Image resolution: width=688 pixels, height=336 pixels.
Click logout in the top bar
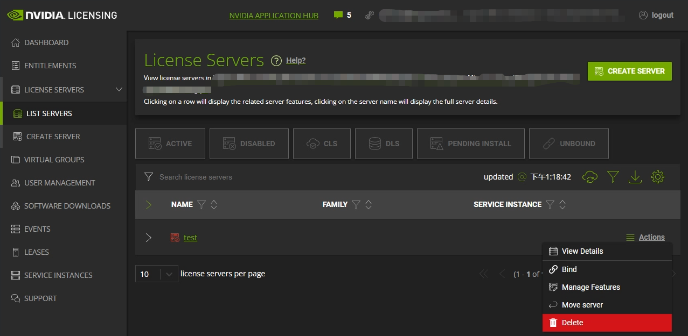point(656,15)
